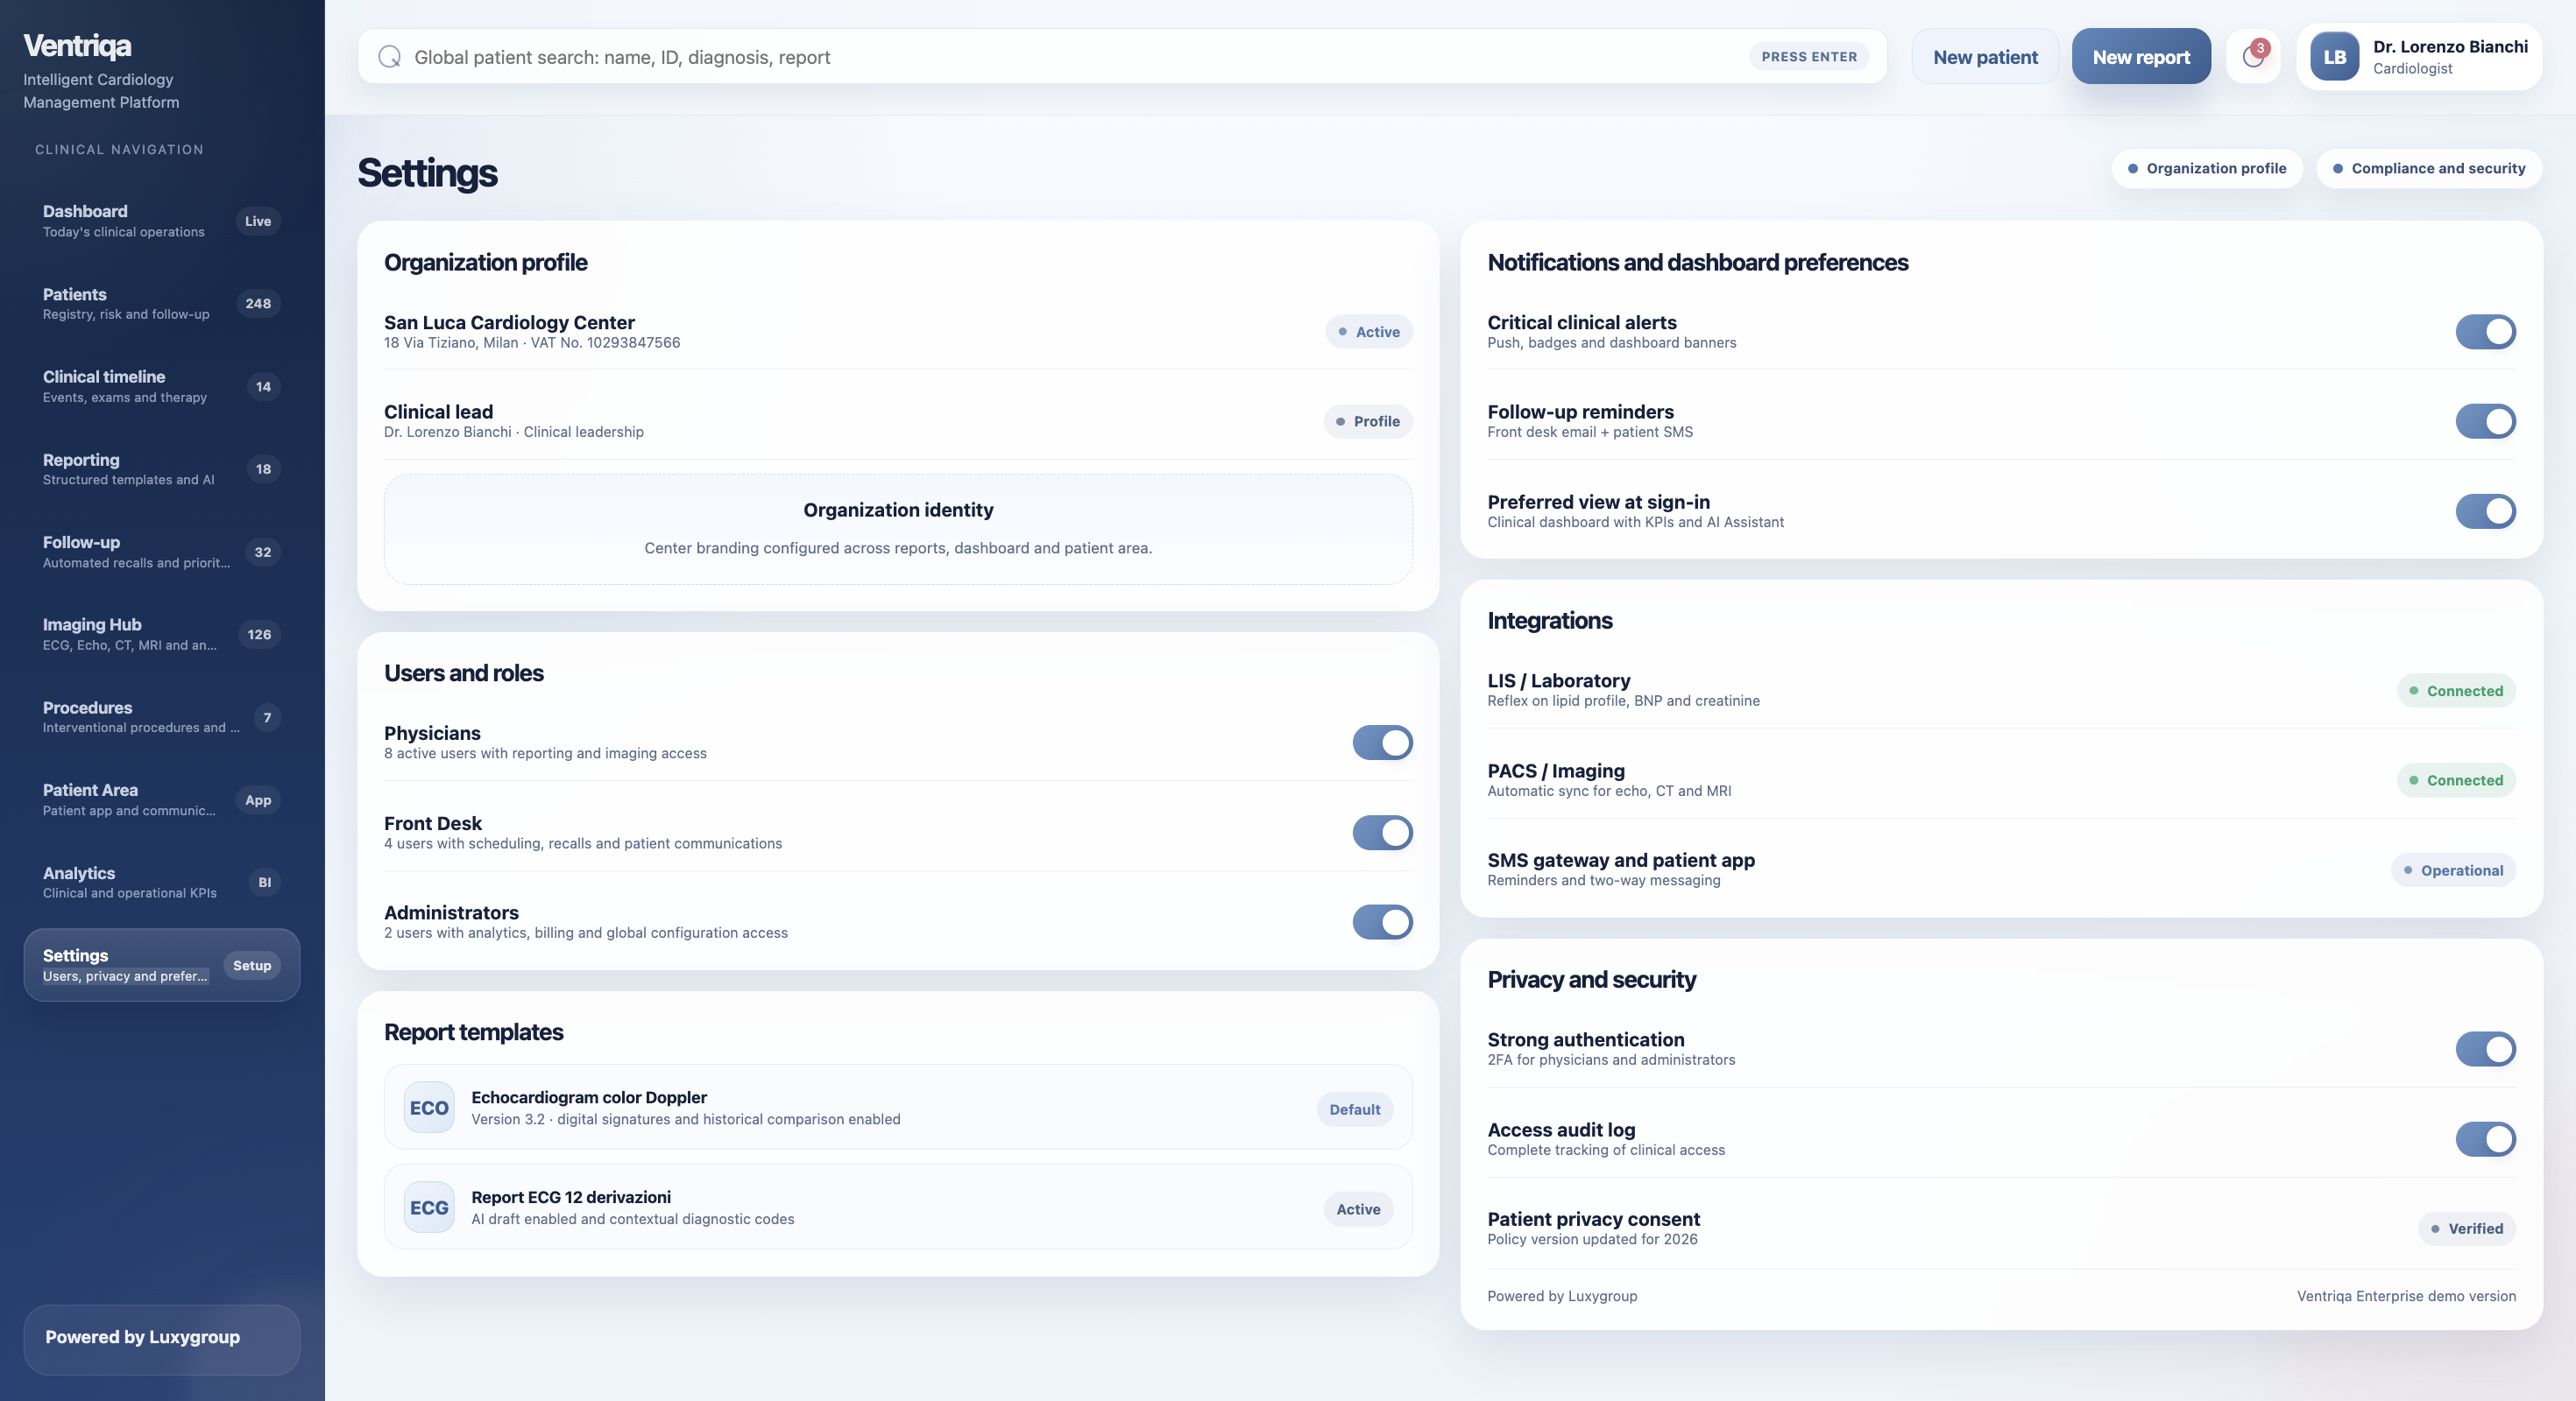Click the Organization identity box
The image size is (2576, 1401).
(898, 530)
